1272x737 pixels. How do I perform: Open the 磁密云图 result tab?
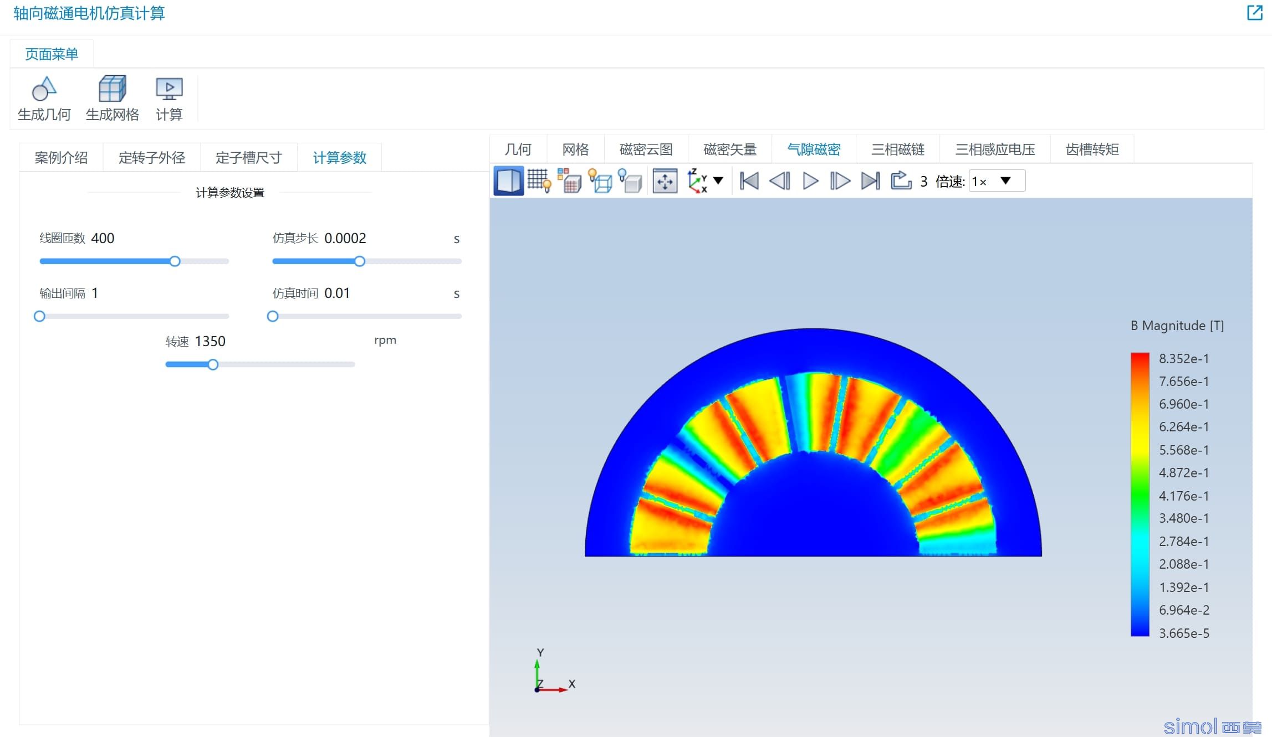(x=646, y=149)
